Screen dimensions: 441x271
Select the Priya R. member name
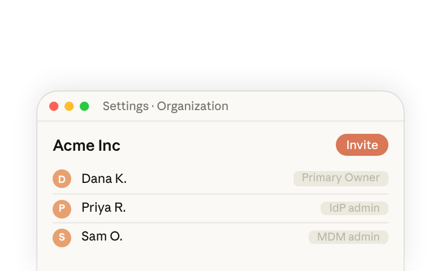pyautogui.click(x=103, y=208)
